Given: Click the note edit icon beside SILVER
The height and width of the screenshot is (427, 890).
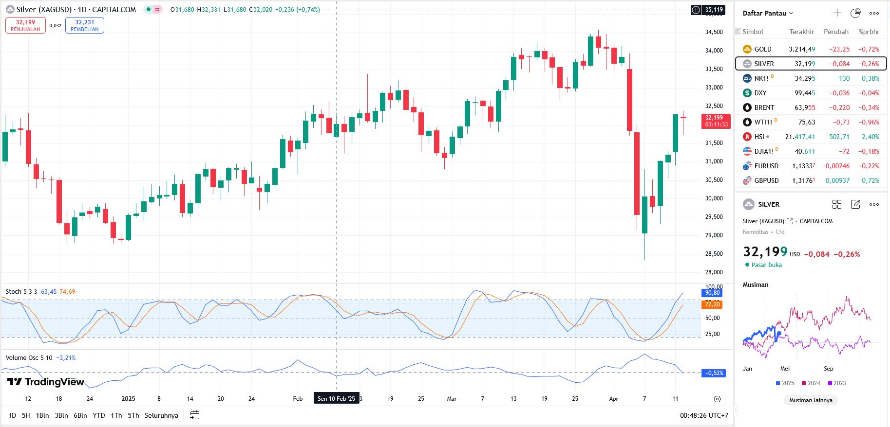Looking at the screenshot, I should 855,204.
